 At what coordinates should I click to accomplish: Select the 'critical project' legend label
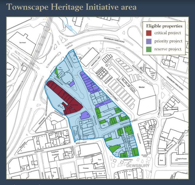168,33
